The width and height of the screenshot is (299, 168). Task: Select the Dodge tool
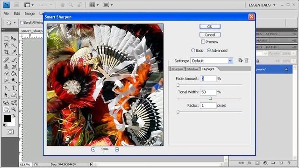pos(14,80)
